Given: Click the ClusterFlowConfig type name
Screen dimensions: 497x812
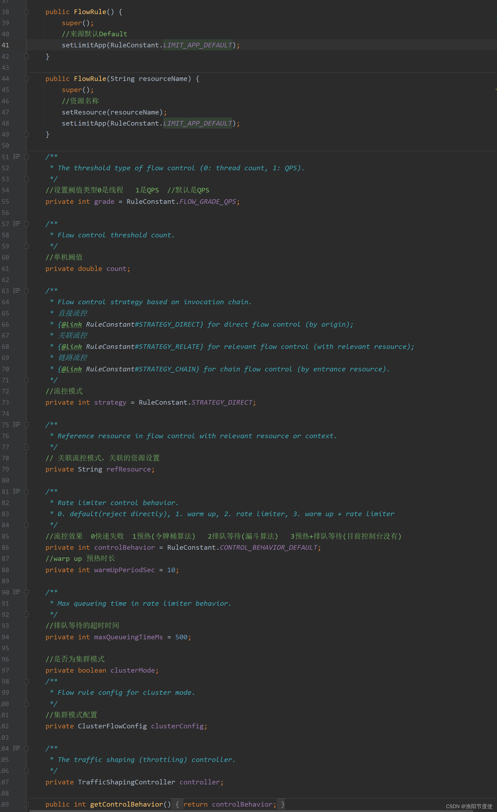Looking at the screenshot, I should point(112,726).
